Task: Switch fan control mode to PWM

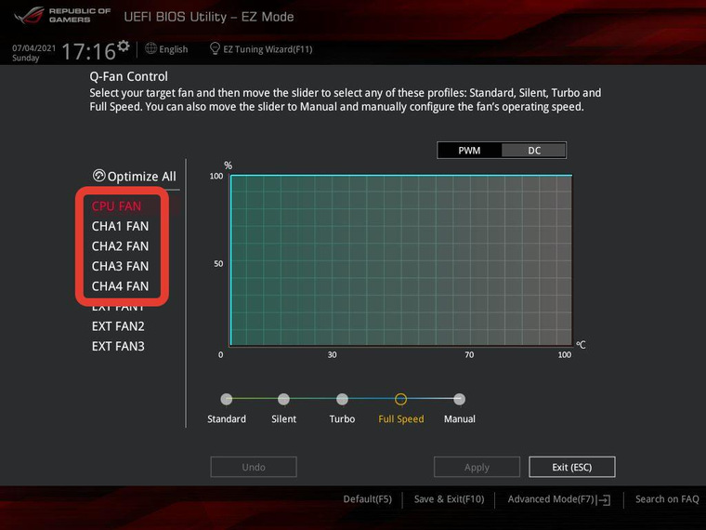Action: tap(469, 151)
